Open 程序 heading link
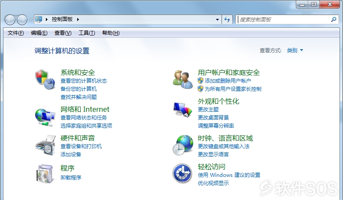Viewport: 343px width, 200px height. [x=67, y=168]
